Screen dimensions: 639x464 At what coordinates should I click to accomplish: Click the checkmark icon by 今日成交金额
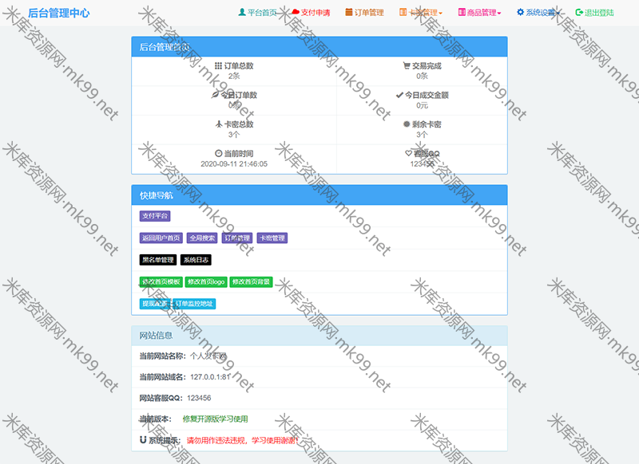pos(399,95)
